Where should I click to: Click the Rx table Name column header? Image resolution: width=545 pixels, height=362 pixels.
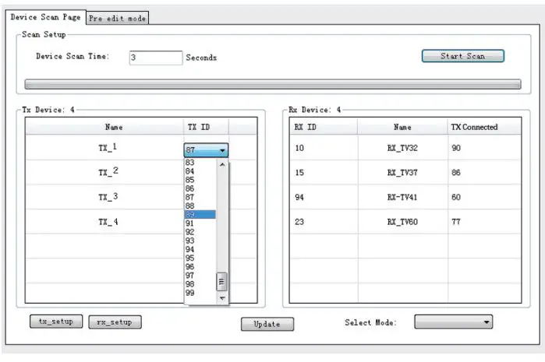(x=402, y=127)
